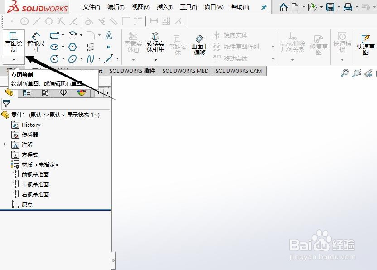Viewport: 377px width, 270px height.
Task: Select 前视基准面 plane in tree
Action: (x=30, y=174)
